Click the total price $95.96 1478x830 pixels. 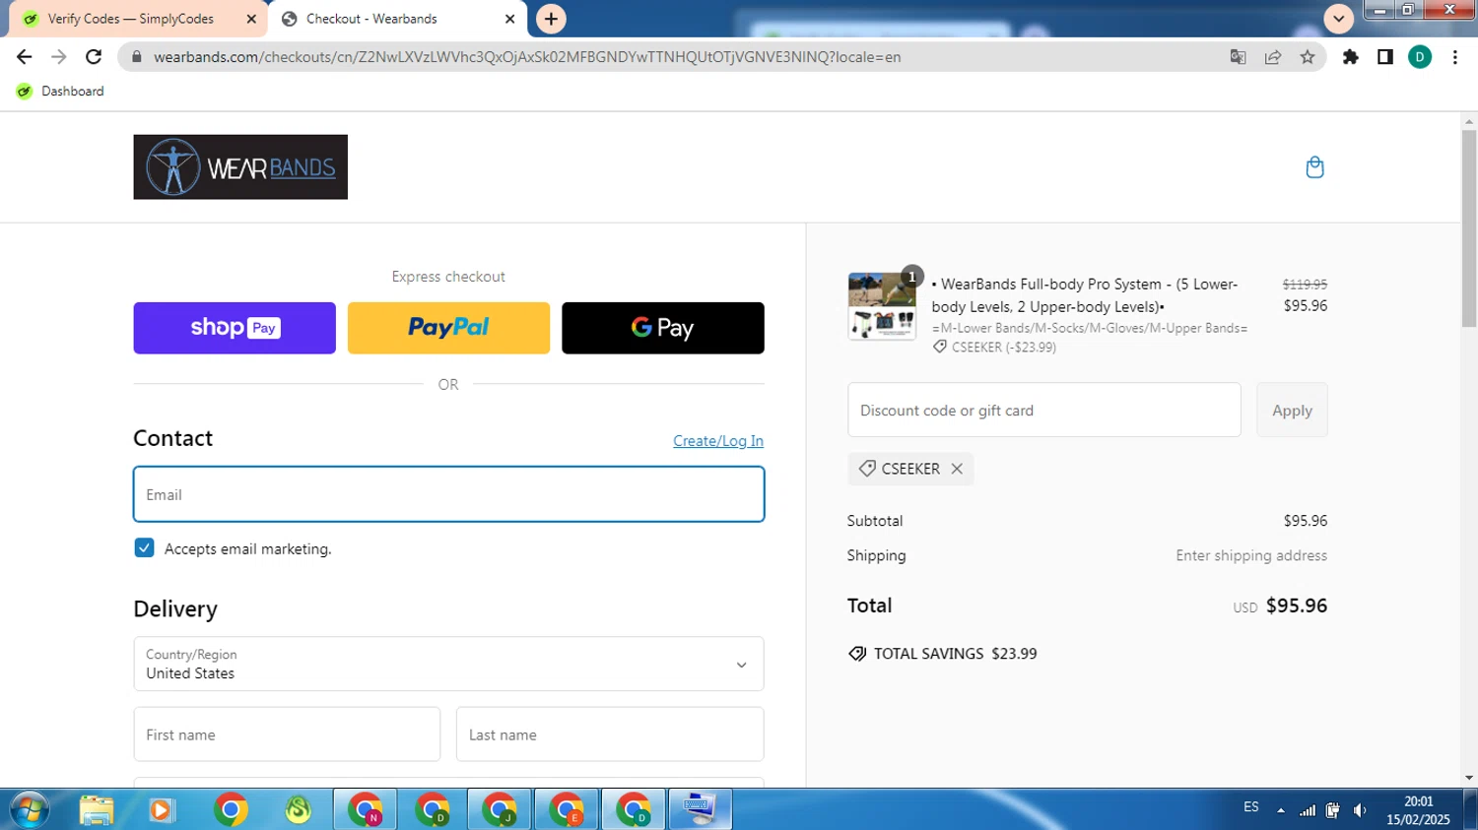point(1297,606)
